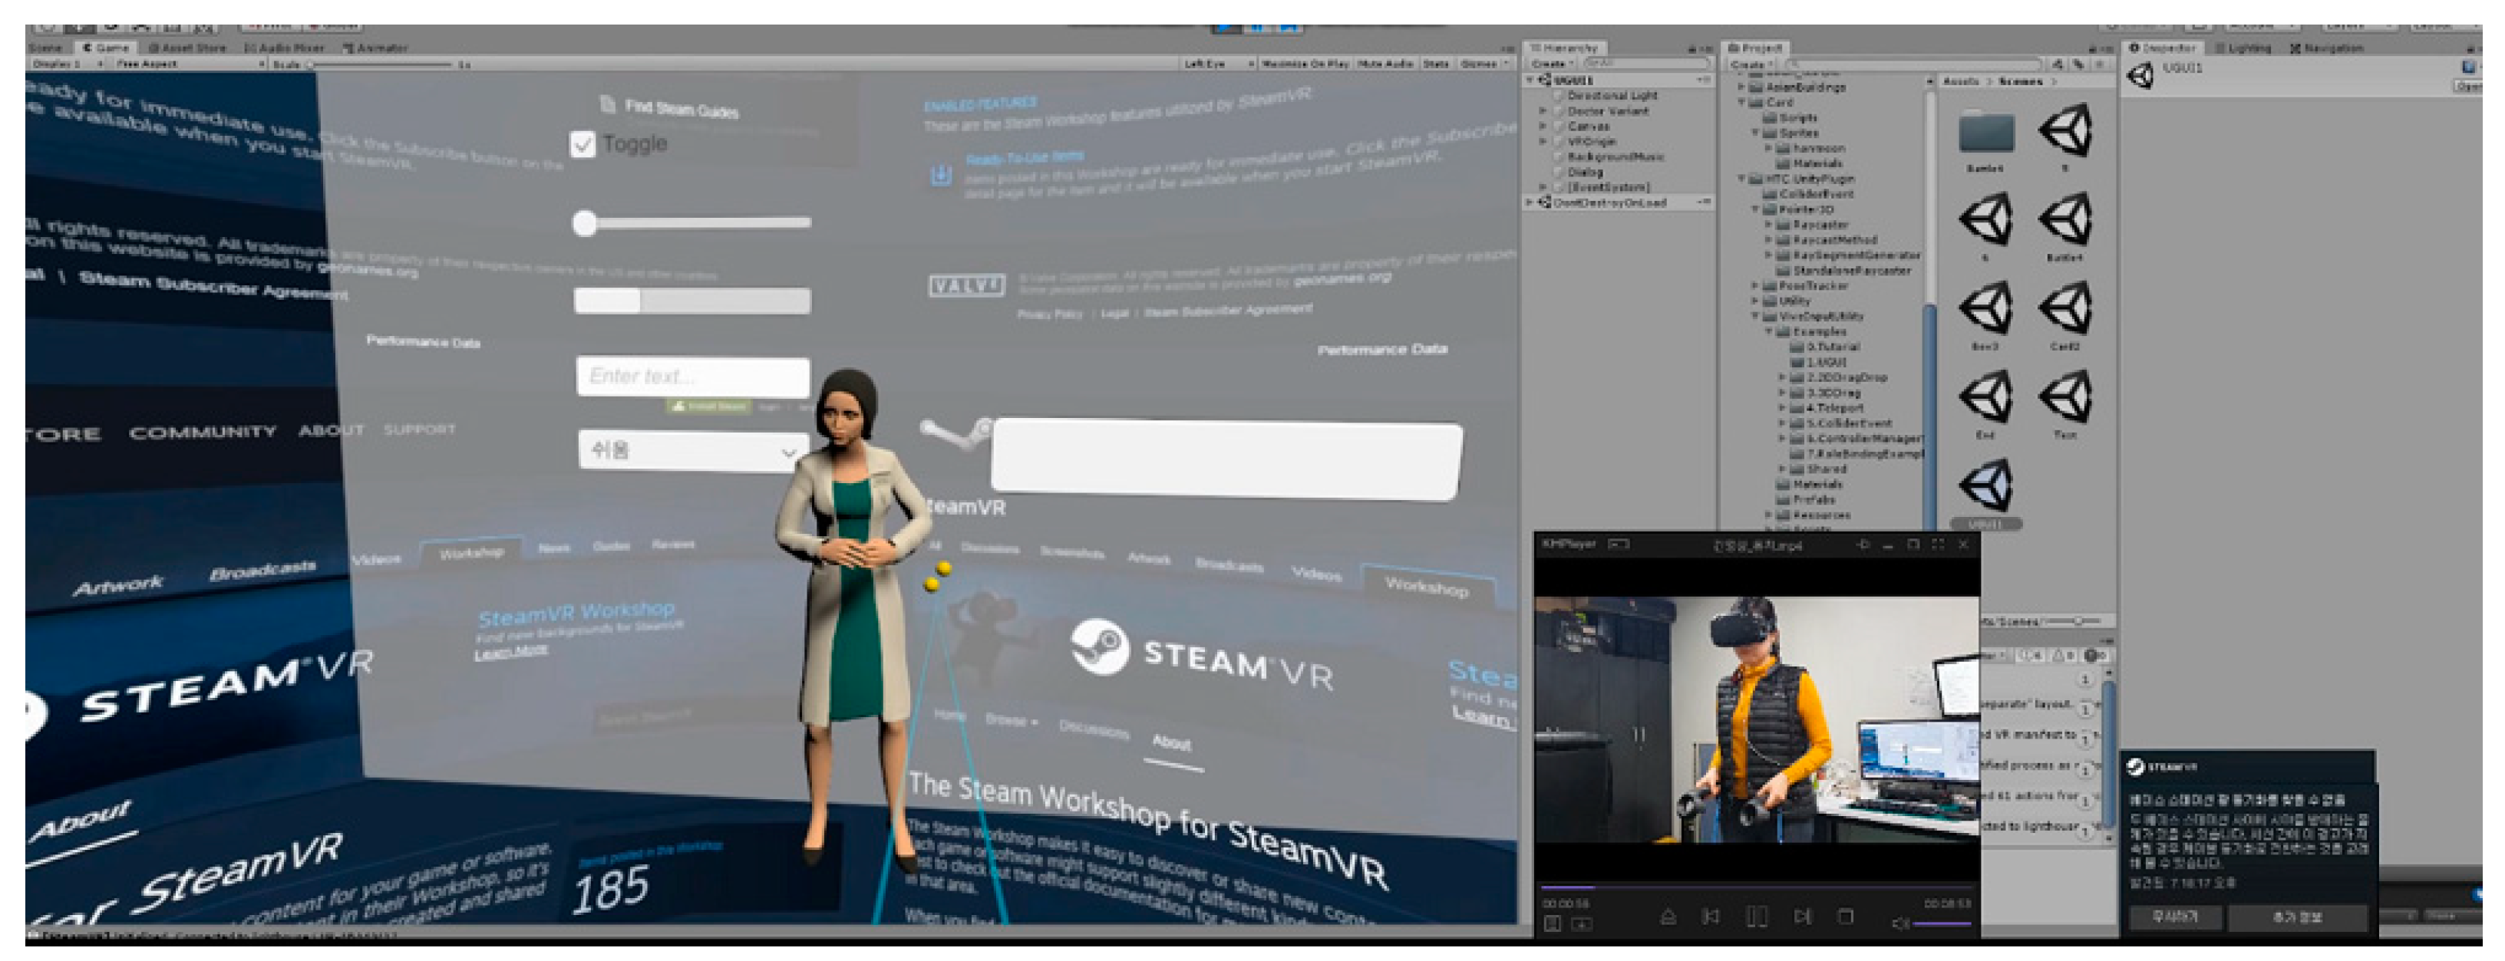Viewport: 2505px width, 961px height.
Task: Switch to the Asset Store tab
Action: pos(189,48)
